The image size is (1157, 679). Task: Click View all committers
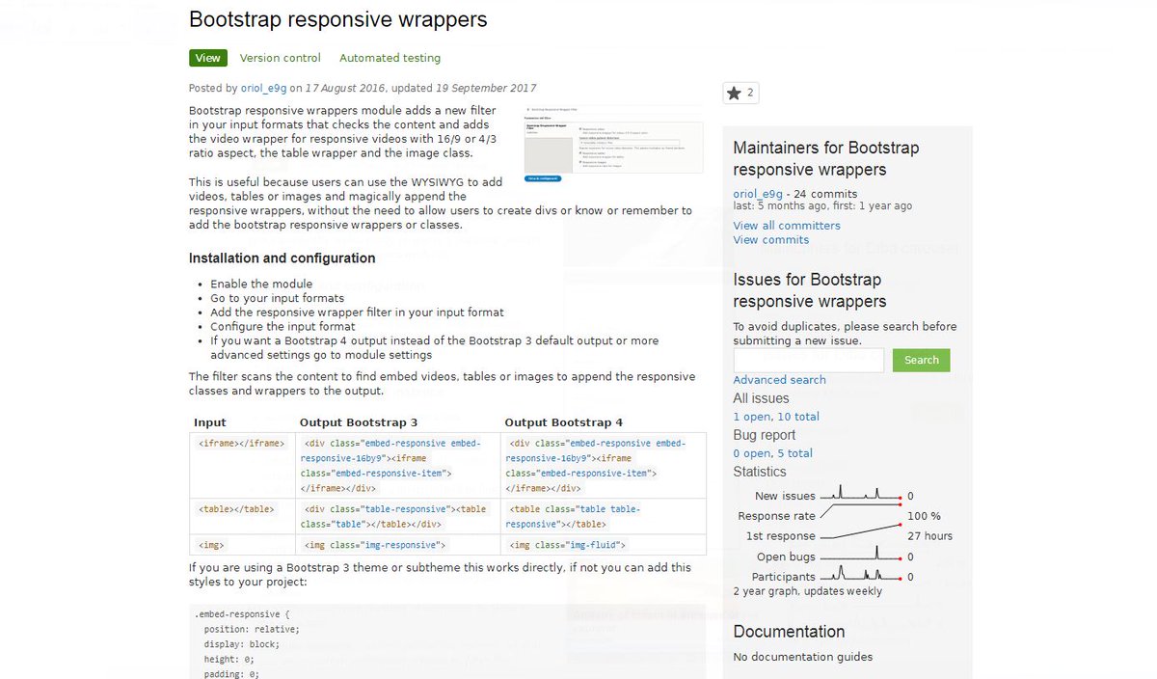[x=787, y=226]
